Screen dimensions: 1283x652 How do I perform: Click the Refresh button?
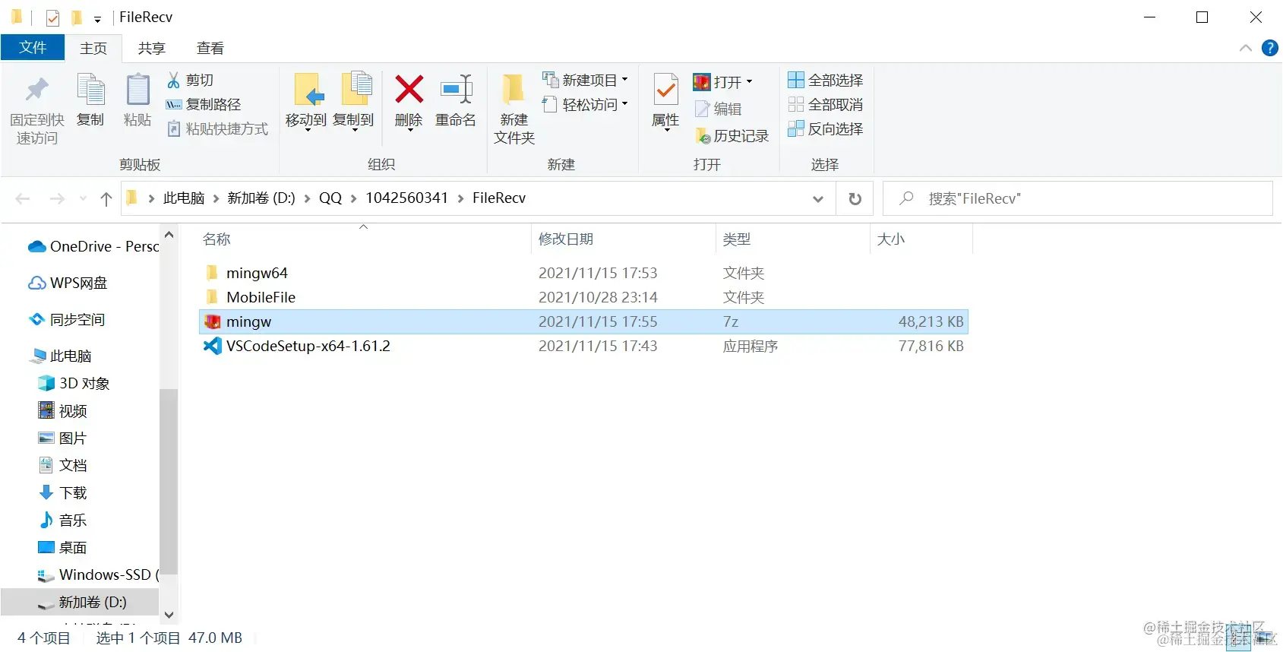tap(855, 198)
